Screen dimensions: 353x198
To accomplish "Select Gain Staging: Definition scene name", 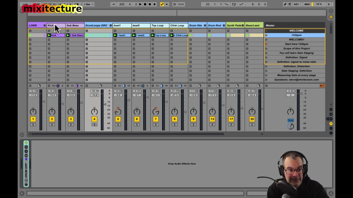I will pyautogui.click(x=296, y=71).
